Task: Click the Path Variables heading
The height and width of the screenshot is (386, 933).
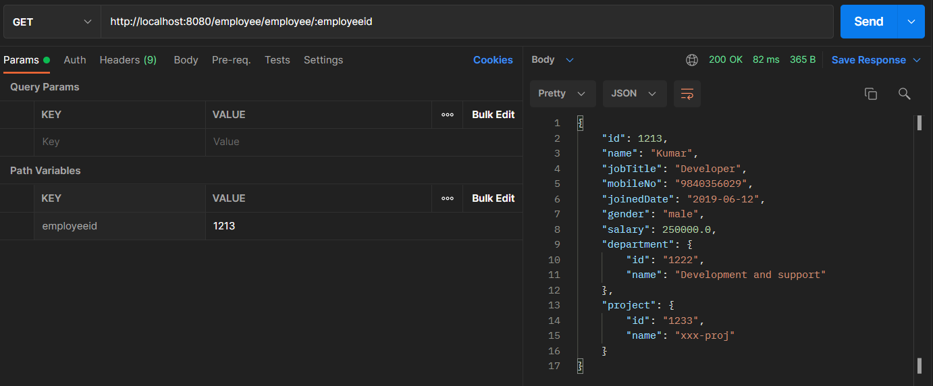Action: tap(45, 171)
